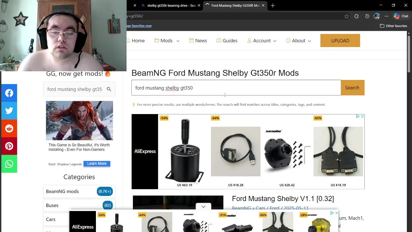Go to Home page
412x232 pixels.
point(135,41)
